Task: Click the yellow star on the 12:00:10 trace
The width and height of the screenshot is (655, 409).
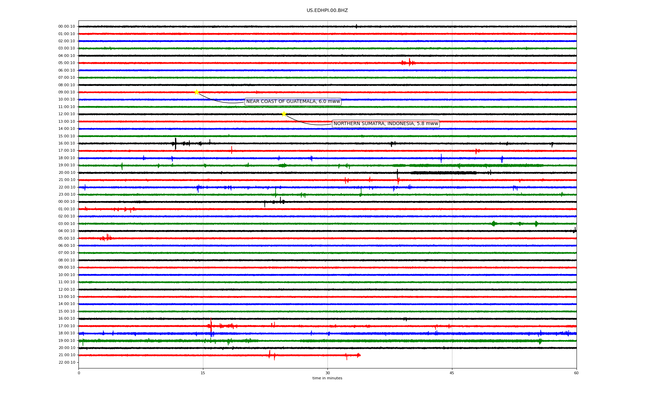Action: pos(284,114)
